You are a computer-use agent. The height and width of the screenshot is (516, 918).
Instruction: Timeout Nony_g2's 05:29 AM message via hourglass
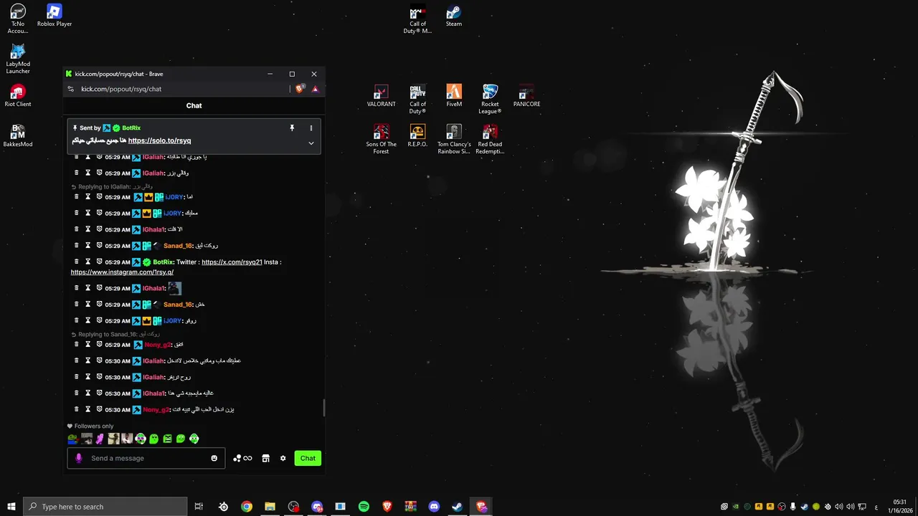pyautogui.click(x=88, y=344)
